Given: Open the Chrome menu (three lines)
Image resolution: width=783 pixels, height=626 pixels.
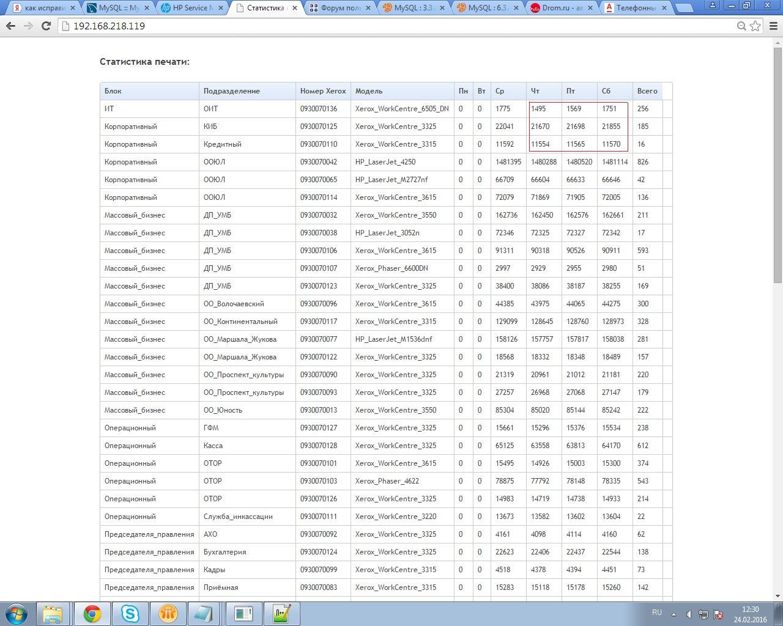Looking at the screenshot, I should click(x=773, y=26).
